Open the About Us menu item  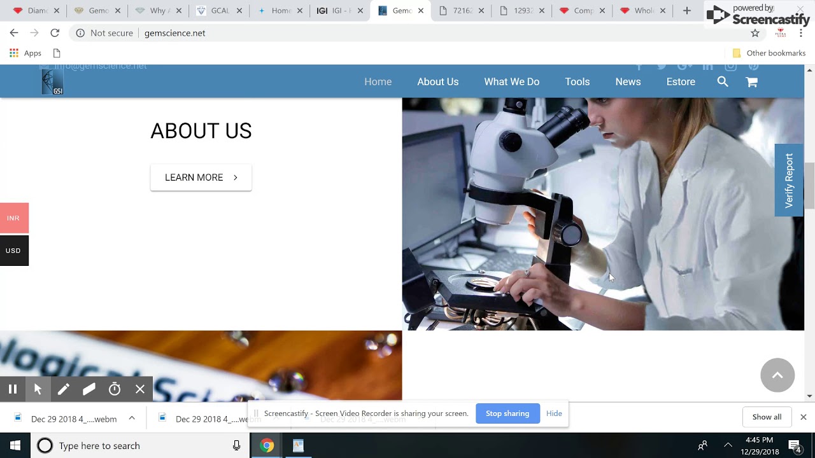438,81
